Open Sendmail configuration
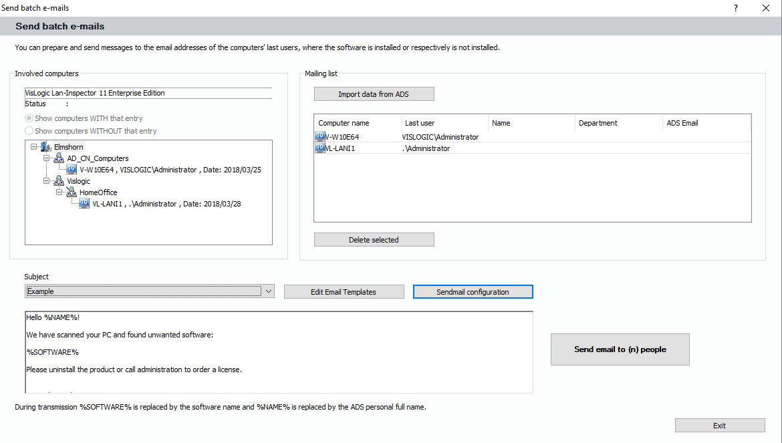Viewport: 782px width, 443px height. [x=473, y=292]
